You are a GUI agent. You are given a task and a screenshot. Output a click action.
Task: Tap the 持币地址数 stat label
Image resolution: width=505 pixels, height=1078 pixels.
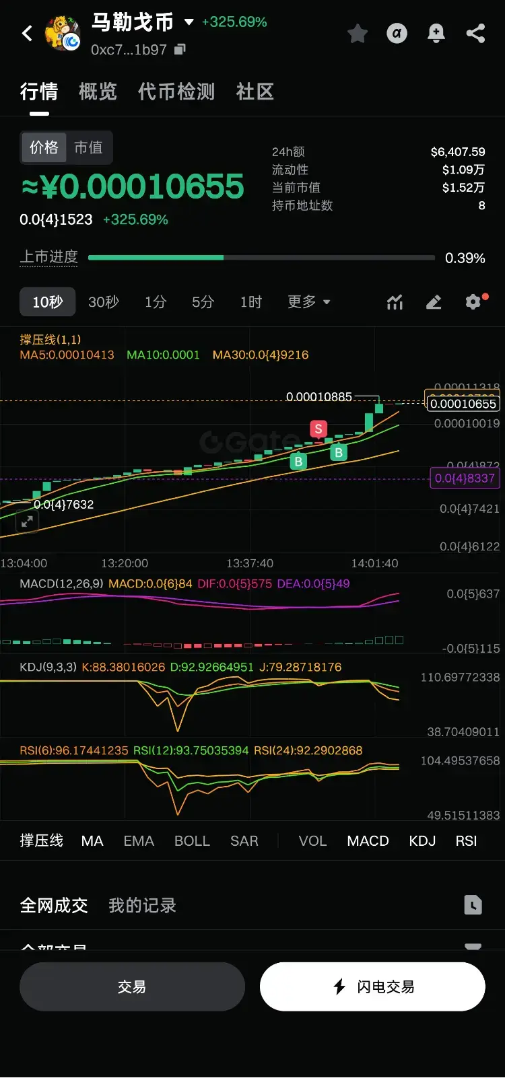[302, 205]
